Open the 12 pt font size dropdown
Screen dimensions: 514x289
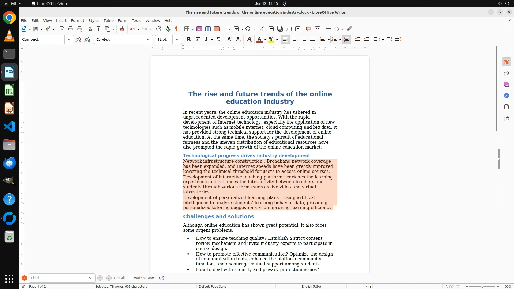click(x=177, y=39)
